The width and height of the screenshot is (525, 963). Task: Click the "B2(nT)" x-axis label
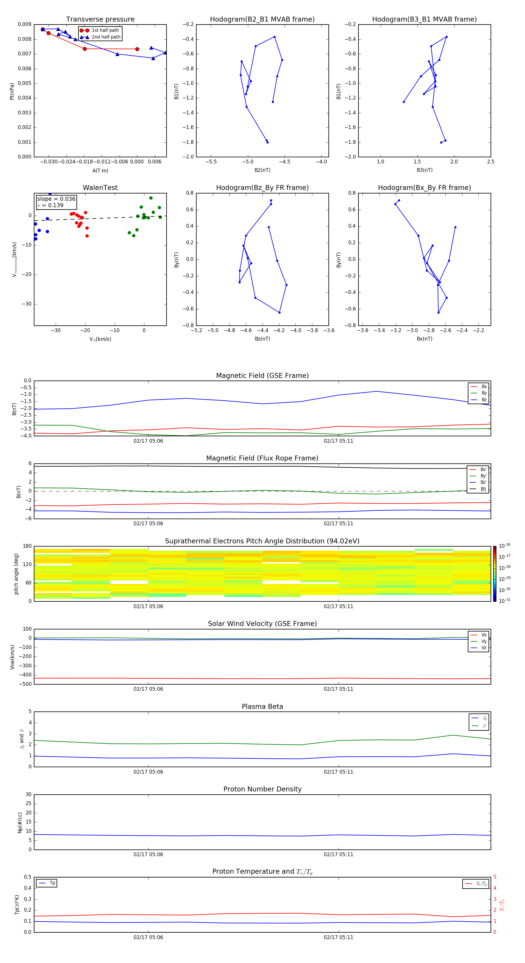click(262, 170)
